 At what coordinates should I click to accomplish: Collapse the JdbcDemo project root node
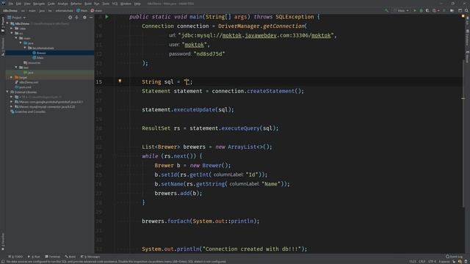click(x=7, y=23)
